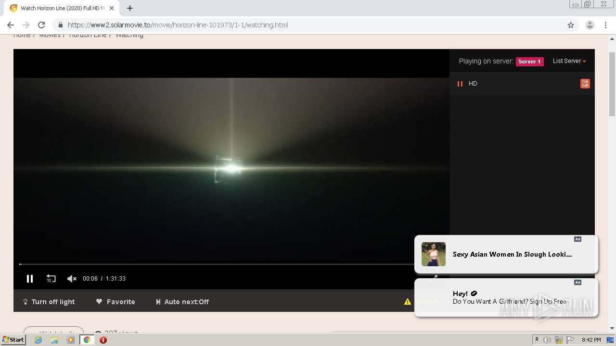The height and width of the screenshot is (346, 616).
Task: Open Chrome profile avatar
Action: click(590, 25)
